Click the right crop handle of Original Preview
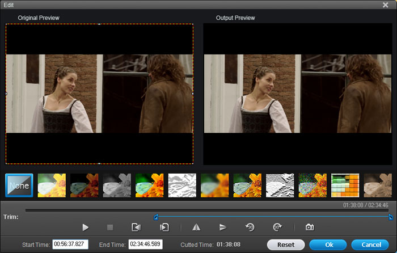The height and width of the screenshot is (253, 397). (193, 94)
